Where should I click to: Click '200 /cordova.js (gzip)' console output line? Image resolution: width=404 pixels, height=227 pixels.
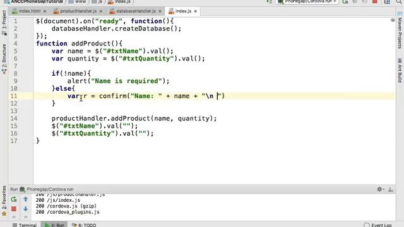[66, 206]
